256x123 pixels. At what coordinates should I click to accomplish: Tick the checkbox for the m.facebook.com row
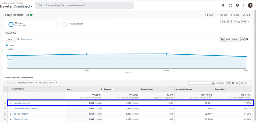[5, 108]
